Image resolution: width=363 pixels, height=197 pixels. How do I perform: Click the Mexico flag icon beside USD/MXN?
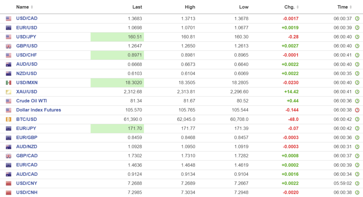[9, 83]
